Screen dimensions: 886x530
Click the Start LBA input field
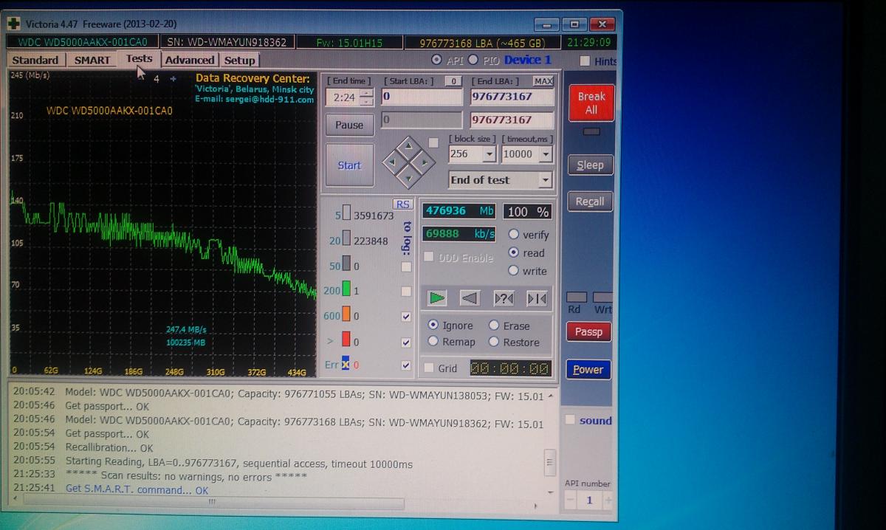click(422, 97)
